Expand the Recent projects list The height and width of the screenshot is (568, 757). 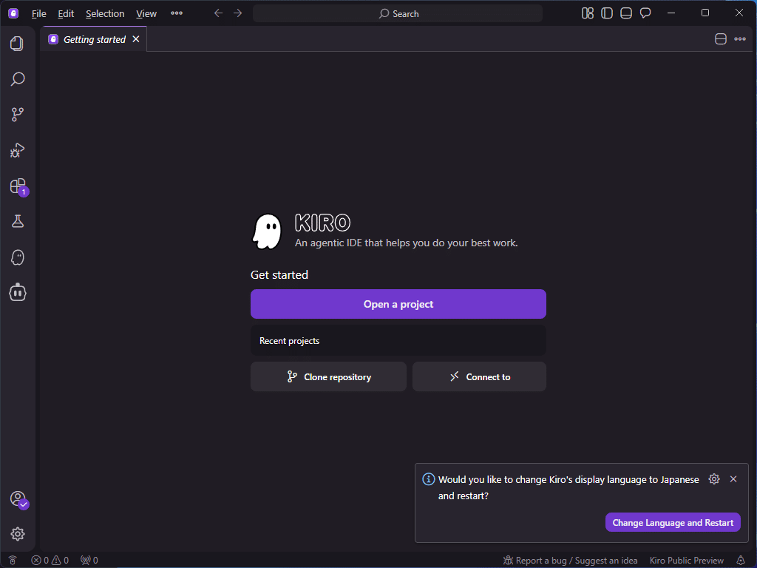pos(398,340)
